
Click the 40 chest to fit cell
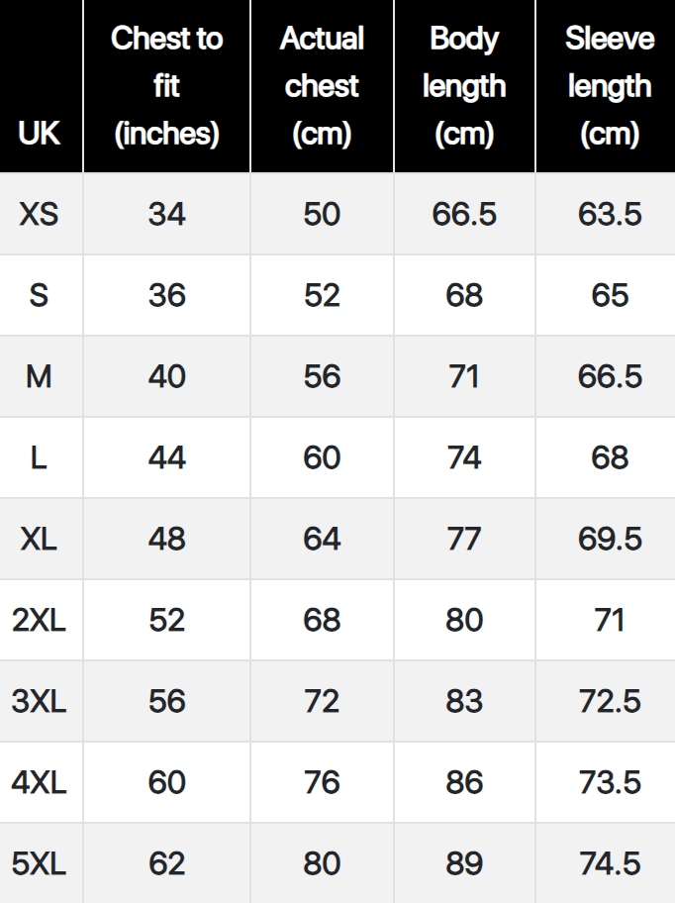click(166, 376)
